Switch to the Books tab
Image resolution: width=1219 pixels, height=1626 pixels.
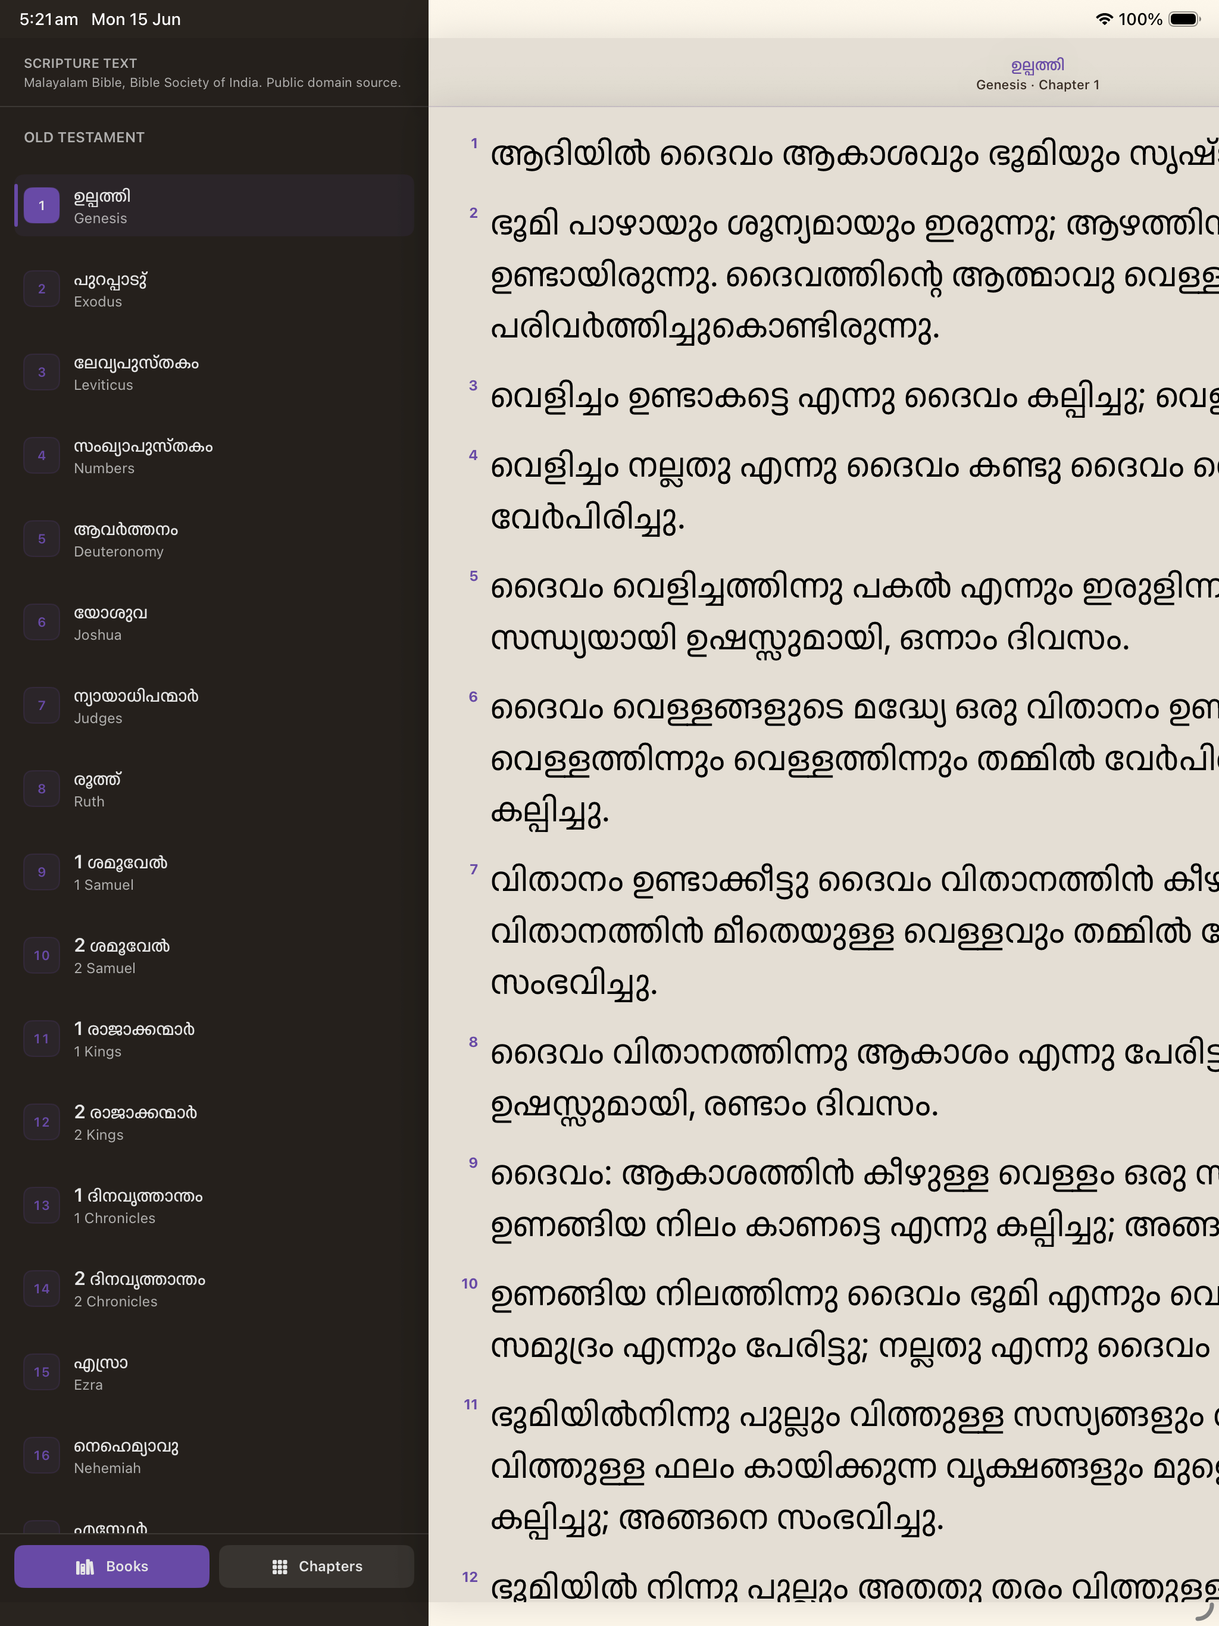click(x=112, y=1566)
